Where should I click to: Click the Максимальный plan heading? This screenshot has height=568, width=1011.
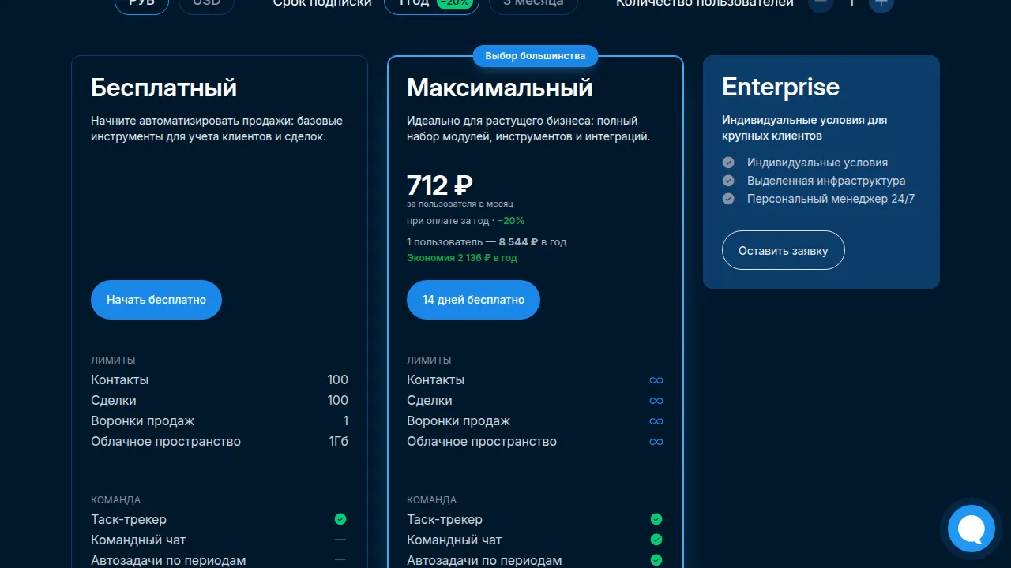tap(500, 88)
